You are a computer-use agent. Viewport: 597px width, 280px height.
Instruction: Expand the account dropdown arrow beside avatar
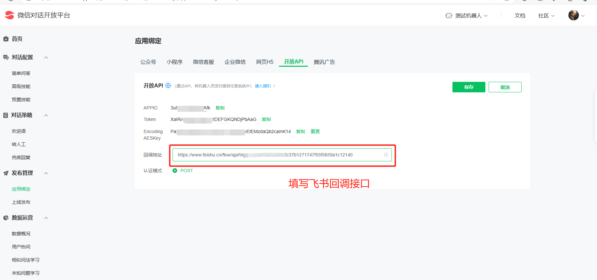[x=583, y=16]
